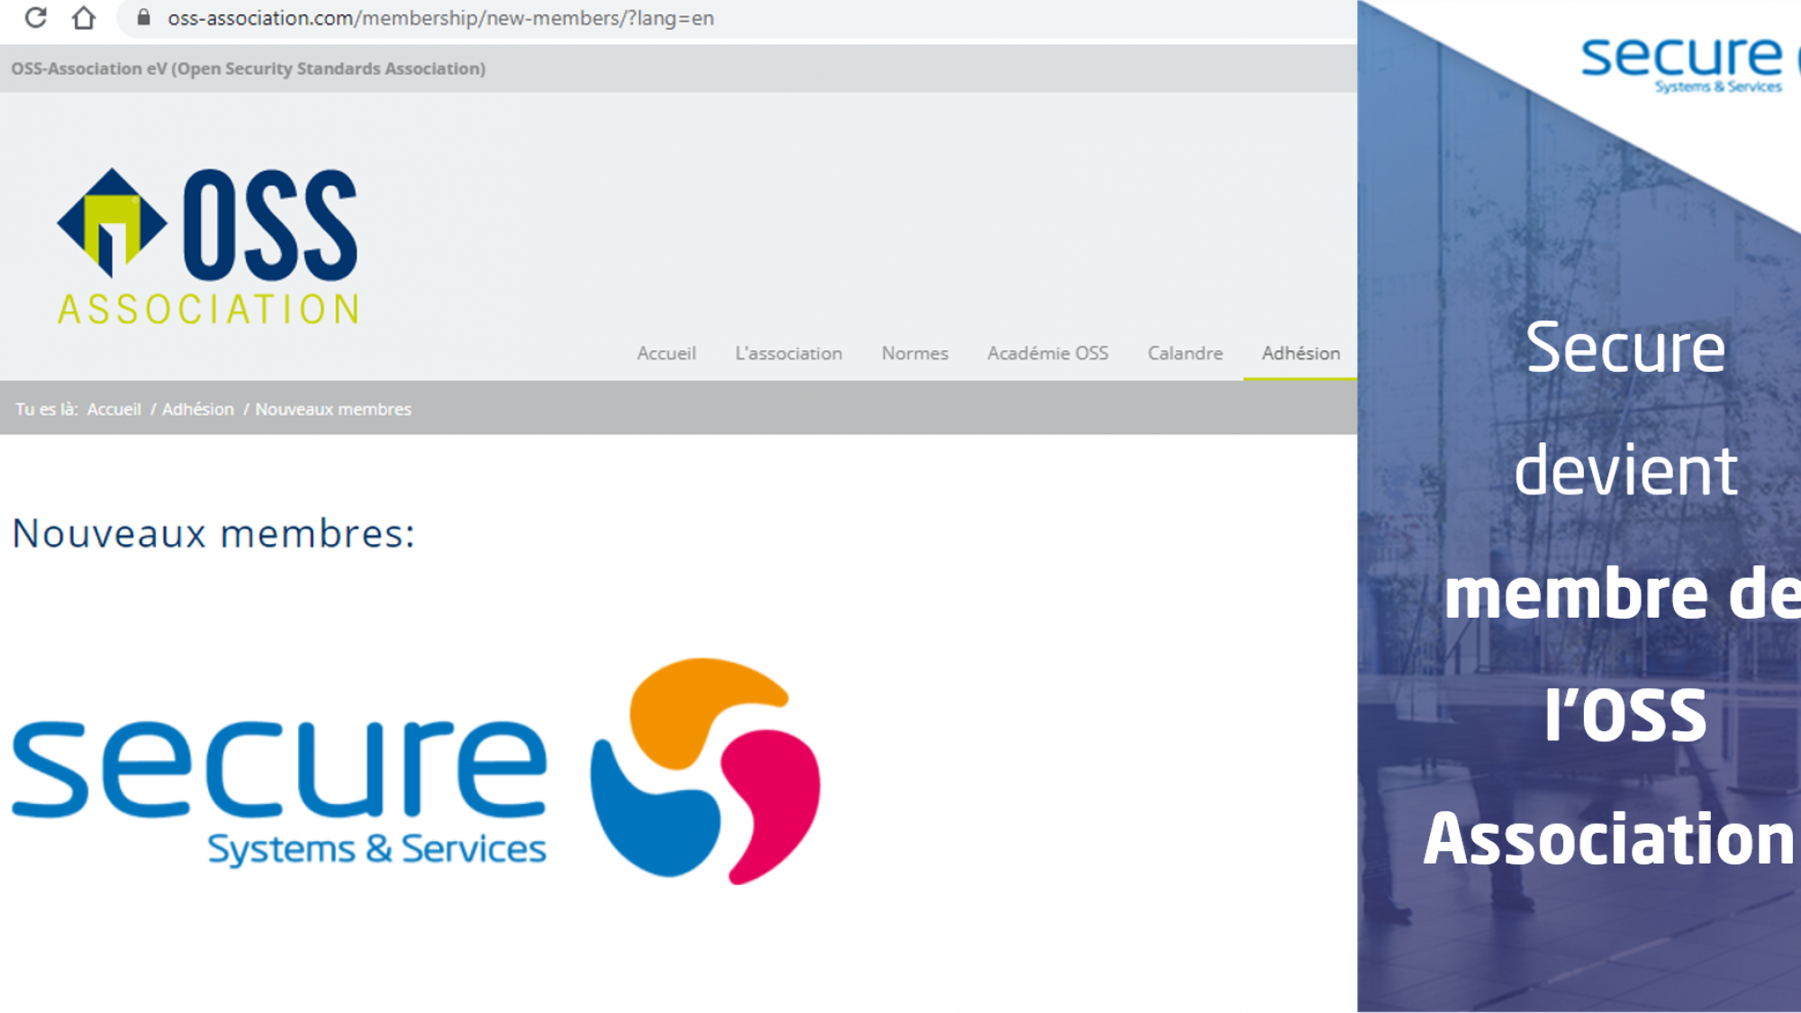Open the Normes menu item

[915, 353]
